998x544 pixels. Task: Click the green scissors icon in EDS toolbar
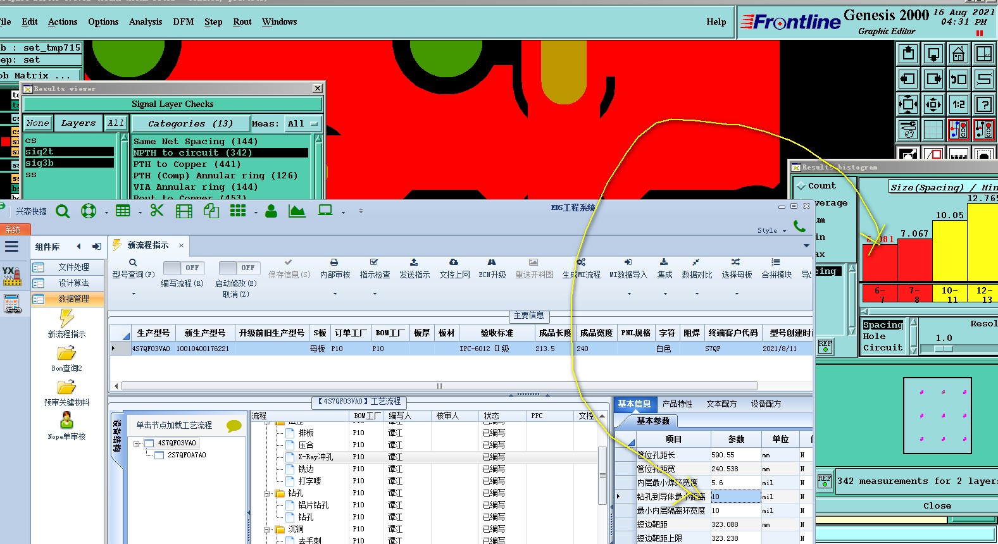tap(157, 211)
